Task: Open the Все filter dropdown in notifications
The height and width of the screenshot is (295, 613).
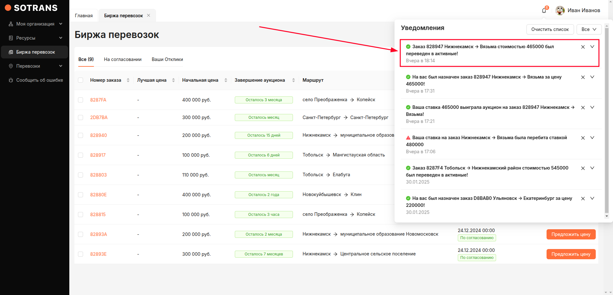Action: click(x=589, y=29)
